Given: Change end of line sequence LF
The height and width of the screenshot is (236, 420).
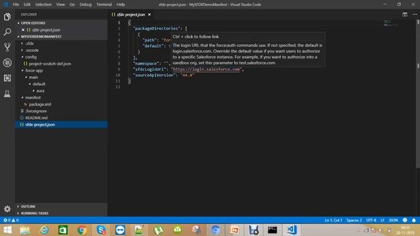Looking at the screenshot, I should click(382, 220).
